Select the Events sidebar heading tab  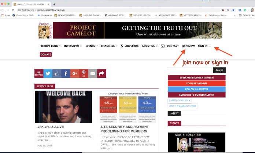pos(174,123)
